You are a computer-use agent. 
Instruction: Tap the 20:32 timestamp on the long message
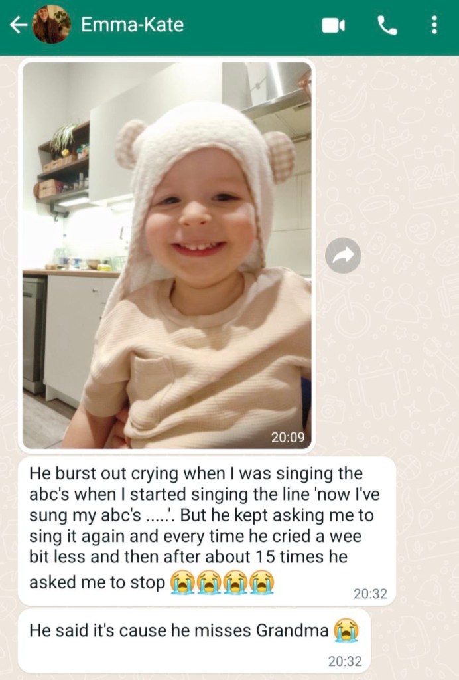coord(370,594)
